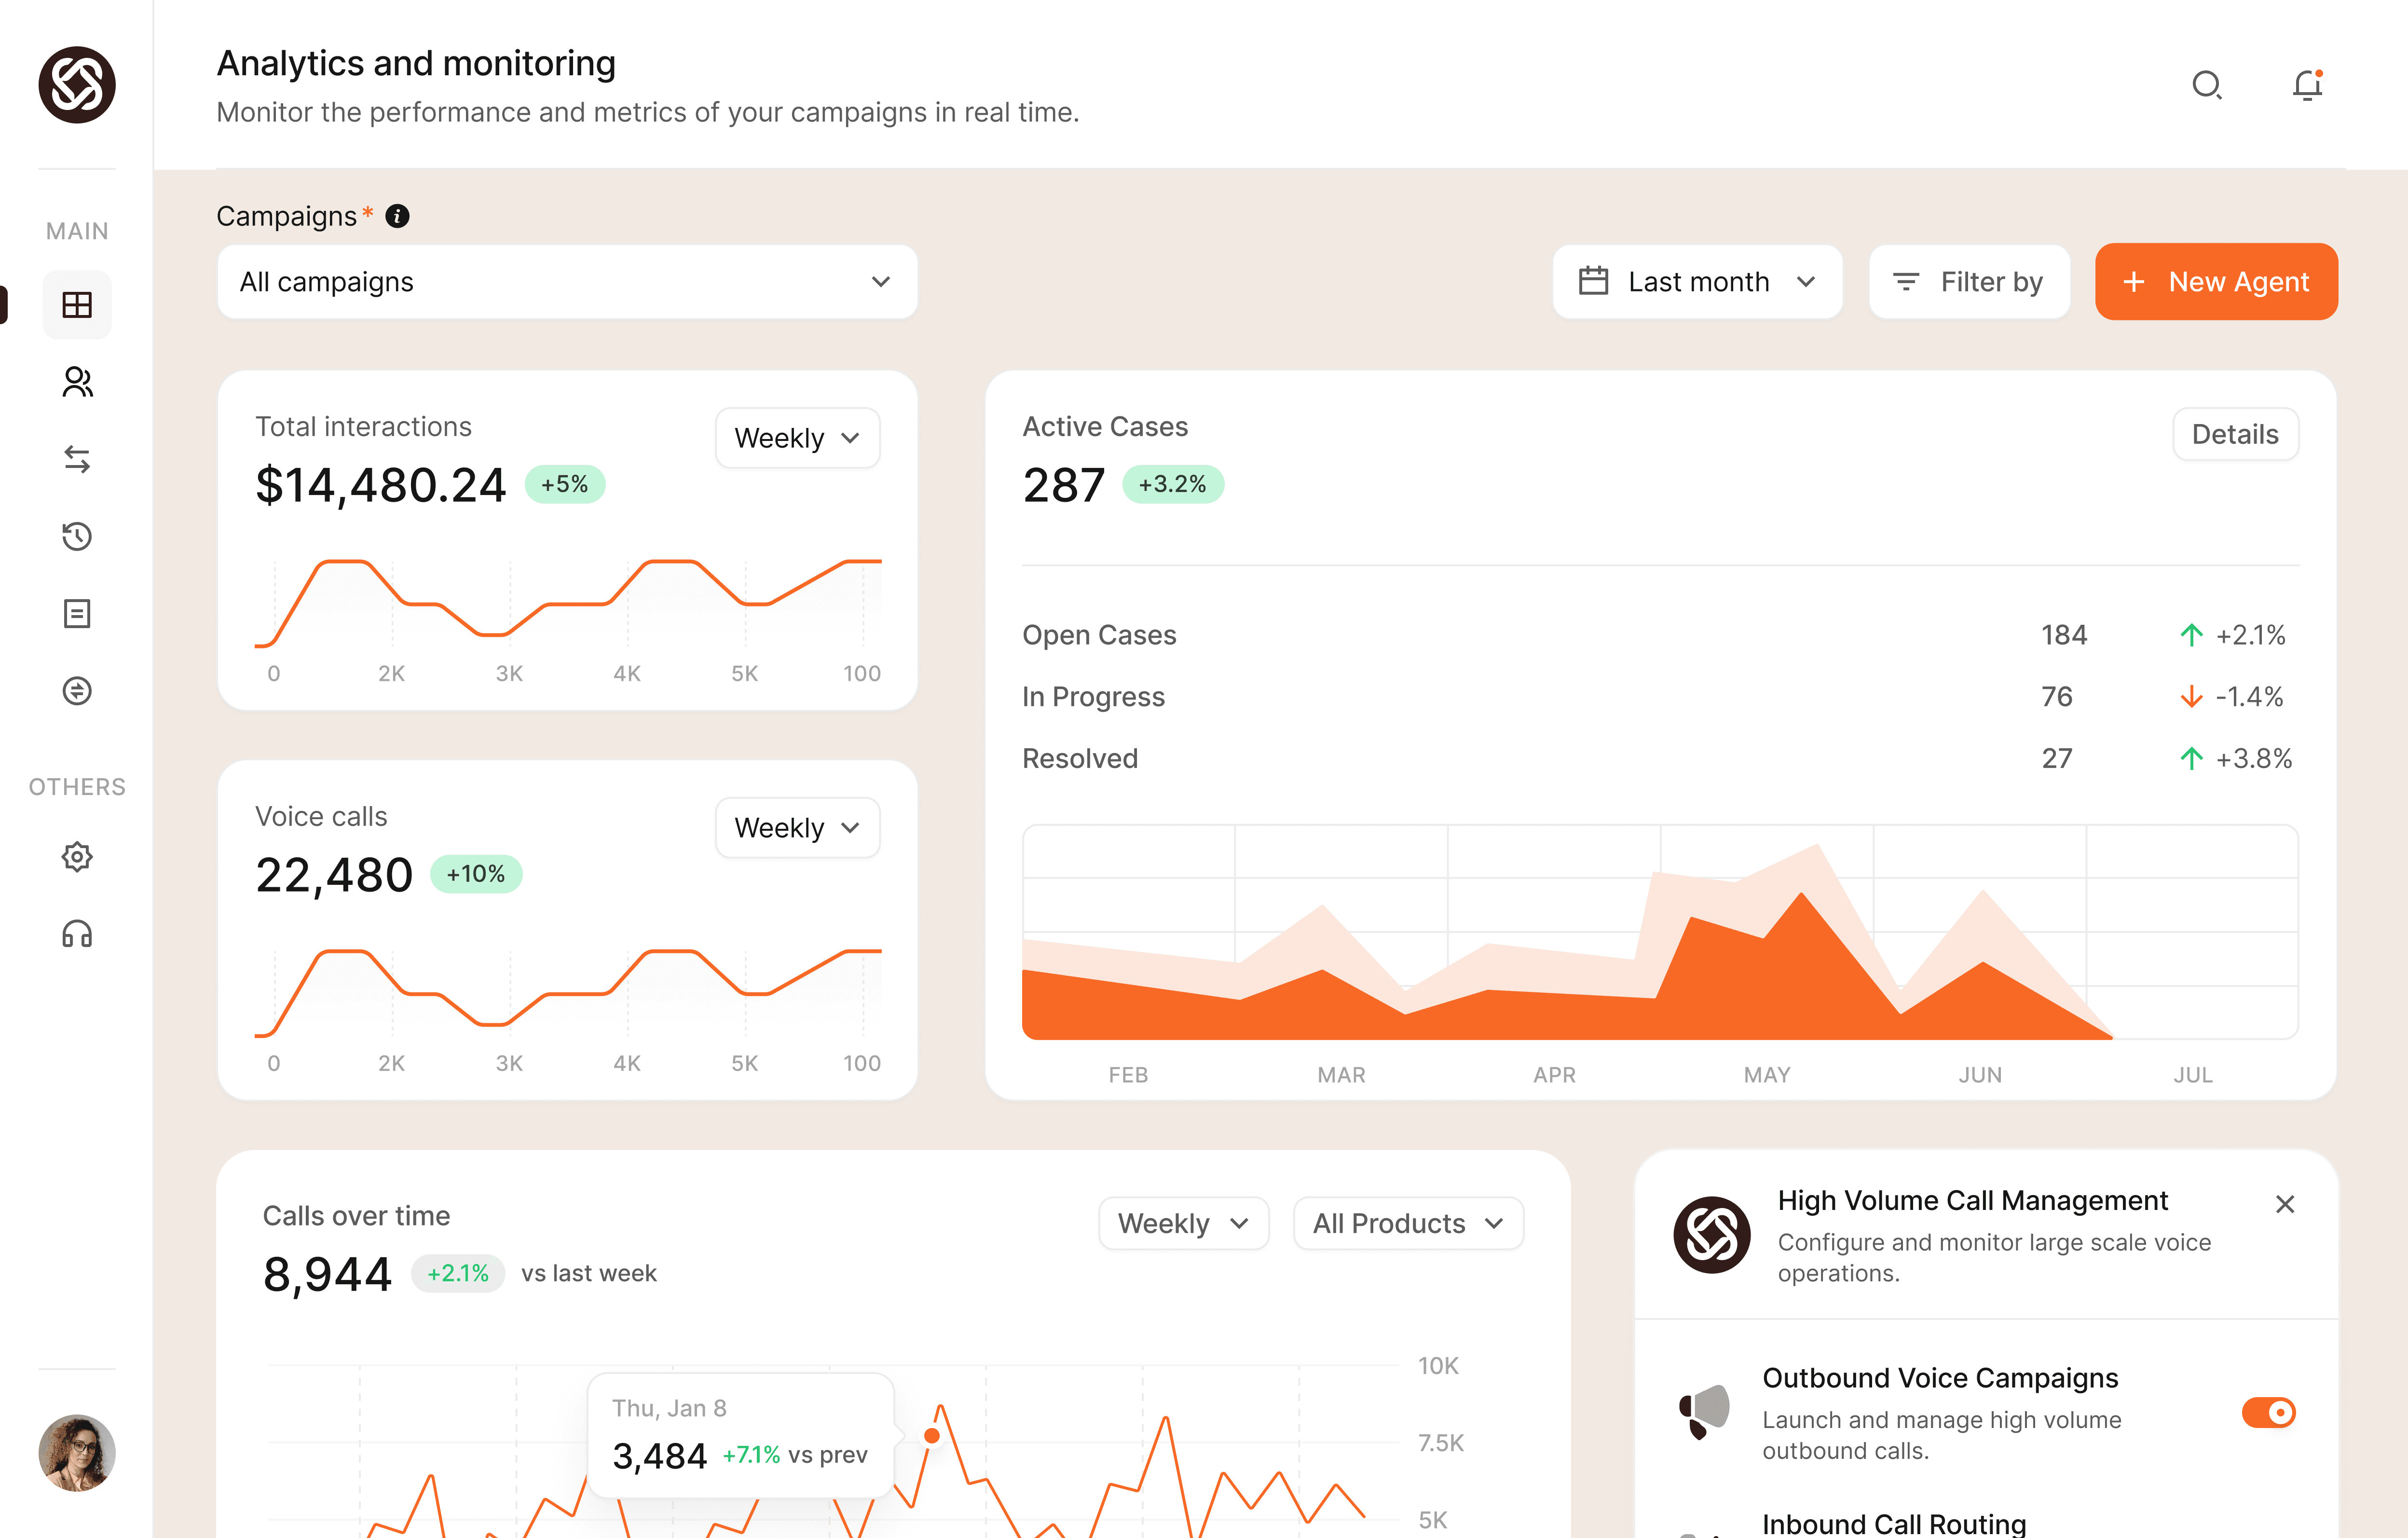This screenshot has height=1538, width=2408.
Task: Open the notifications bell
Action: (2307, 85)
